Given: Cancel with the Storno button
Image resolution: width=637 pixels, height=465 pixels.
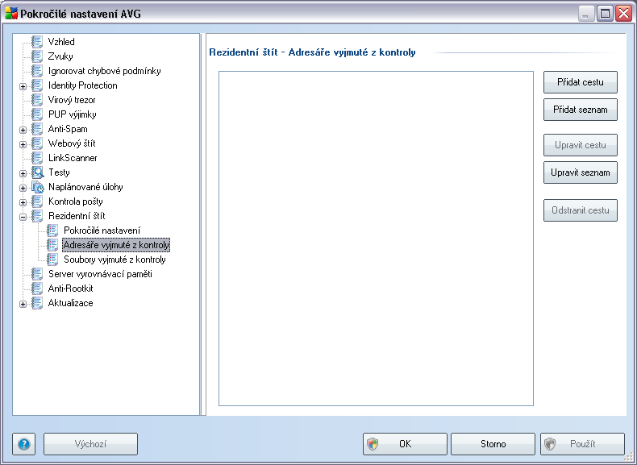Looking at the screenshot, I should tap(493, 444).
